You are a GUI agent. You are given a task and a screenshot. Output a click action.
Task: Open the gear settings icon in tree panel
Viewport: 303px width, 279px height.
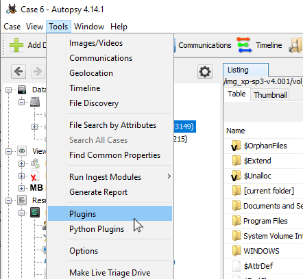click(205, 72)
